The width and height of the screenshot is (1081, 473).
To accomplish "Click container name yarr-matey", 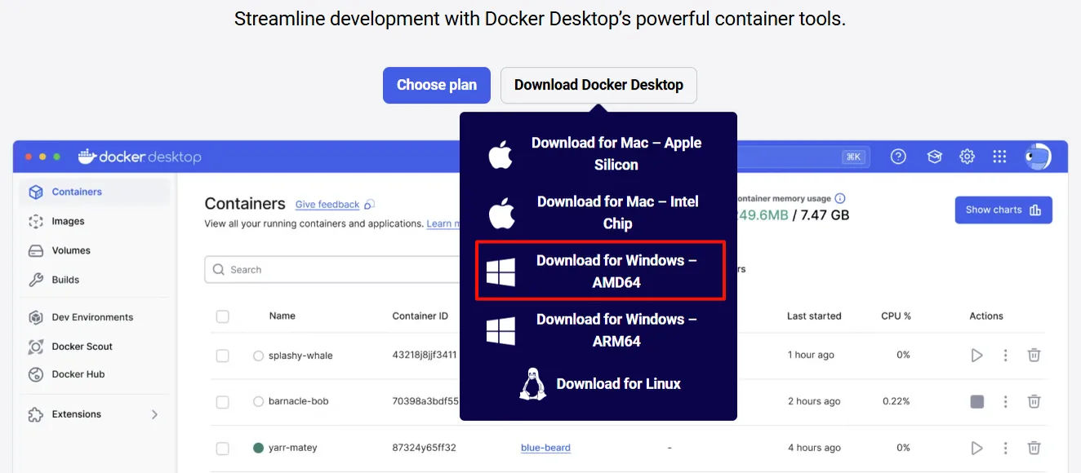I will (x=292, y=448).
